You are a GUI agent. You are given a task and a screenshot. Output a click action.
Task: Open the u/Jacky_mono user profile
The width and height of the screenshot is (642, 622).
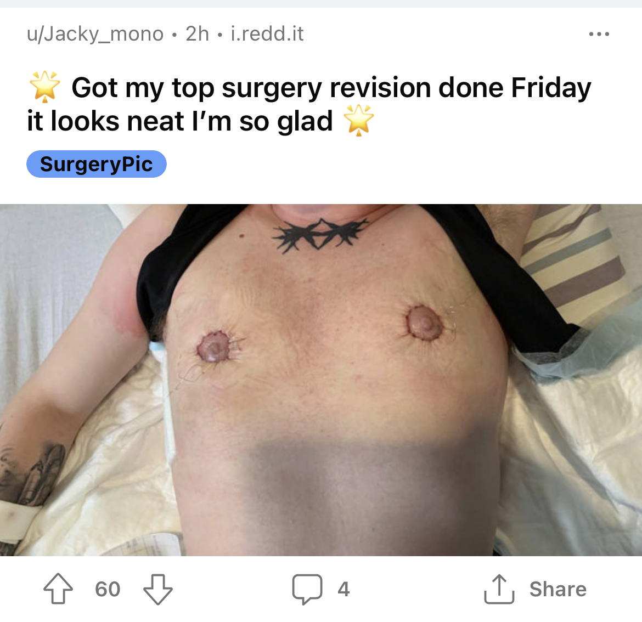95,33
